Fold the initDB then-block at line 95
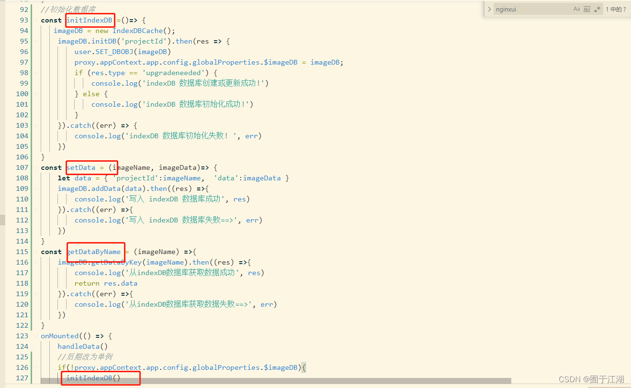Image resolution: width=631 pixels, height=388 pixels. [x=35, y=41]
